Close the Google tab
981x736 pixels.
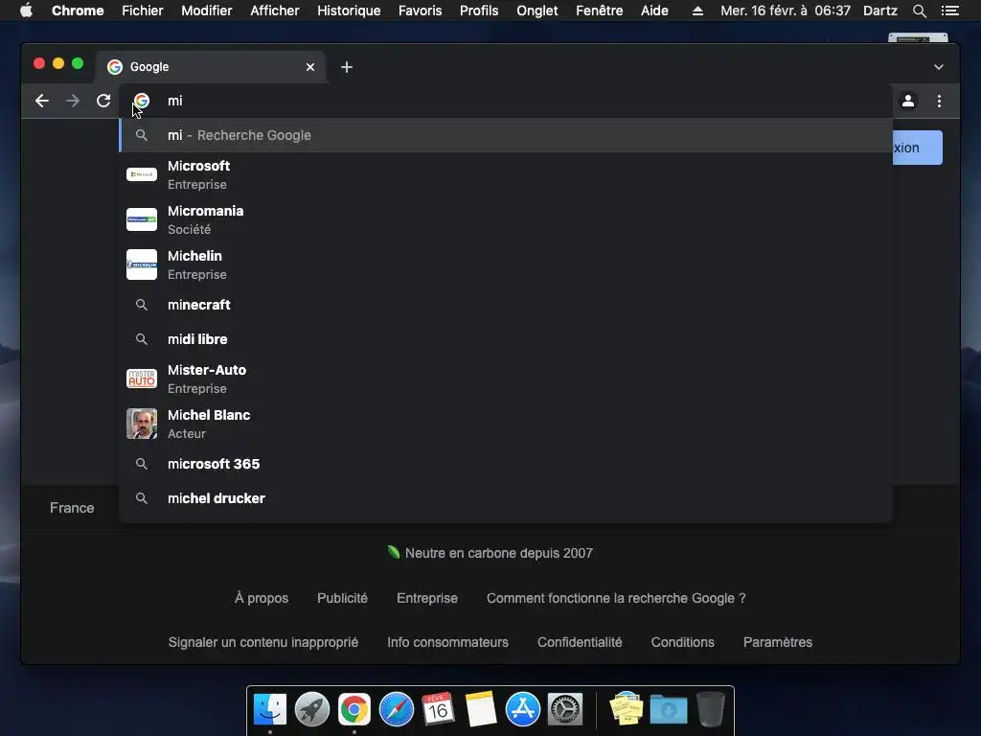[310, 67]
